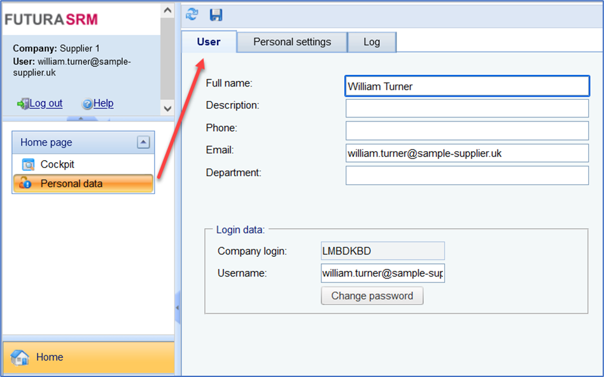Open the Log tab

pos(372,42)
